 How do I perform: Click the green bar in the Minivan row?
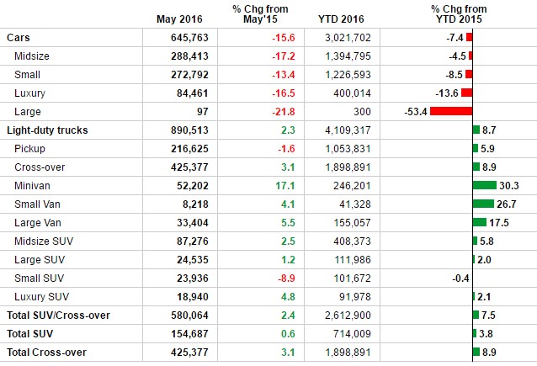pos(484,186)
